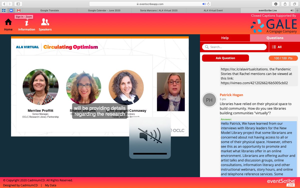Screen dimensions: 300x188
Task: Click the Safari address bar
Action: (150, 4)
